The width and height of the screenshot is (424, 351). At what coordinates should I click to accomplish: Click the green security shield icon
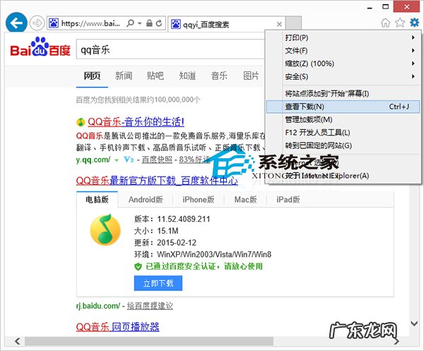pos(138,267)
